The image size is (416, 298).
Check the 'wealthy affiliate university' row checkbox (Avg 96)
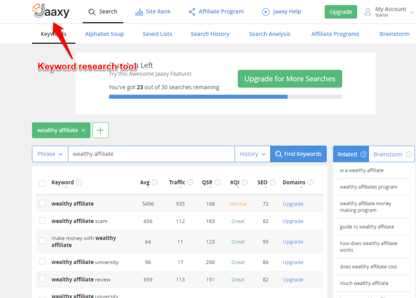click(x=42, y=261)
